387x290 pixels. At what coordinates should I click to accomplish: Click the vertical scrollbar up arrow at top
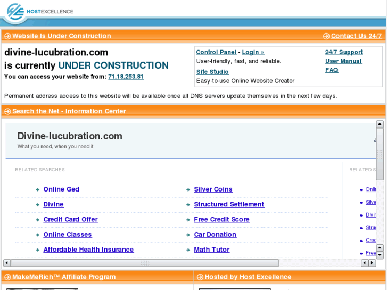pos(380,124)
